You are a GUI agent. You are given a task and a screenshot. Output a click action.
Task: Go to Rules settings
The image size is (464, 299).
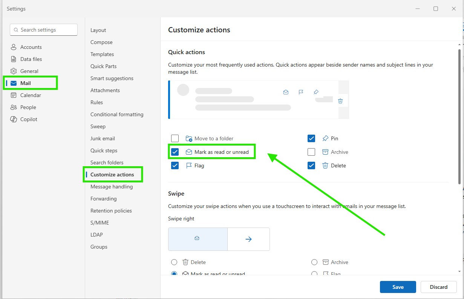tap(96, 102)
